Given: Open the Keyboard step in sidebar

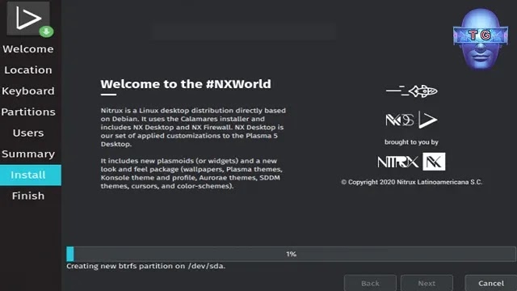Looking at the screenshot, I should coord(28,91).
